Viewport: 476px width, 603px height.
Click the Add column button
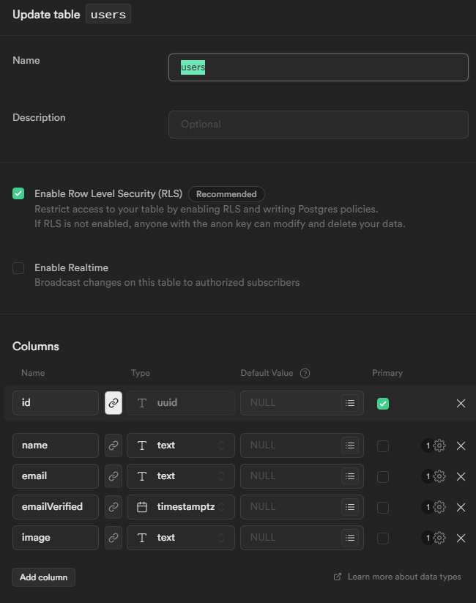[43, 577]
